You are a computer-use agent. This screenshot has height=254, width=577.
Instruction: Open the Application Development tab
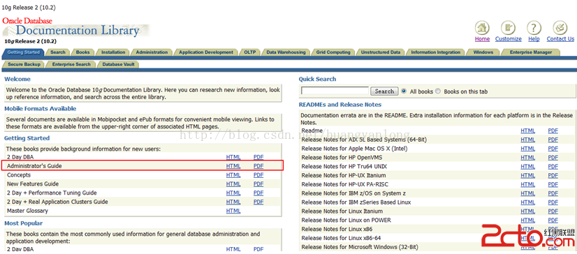pyautogui.click(x=206, y=52)
